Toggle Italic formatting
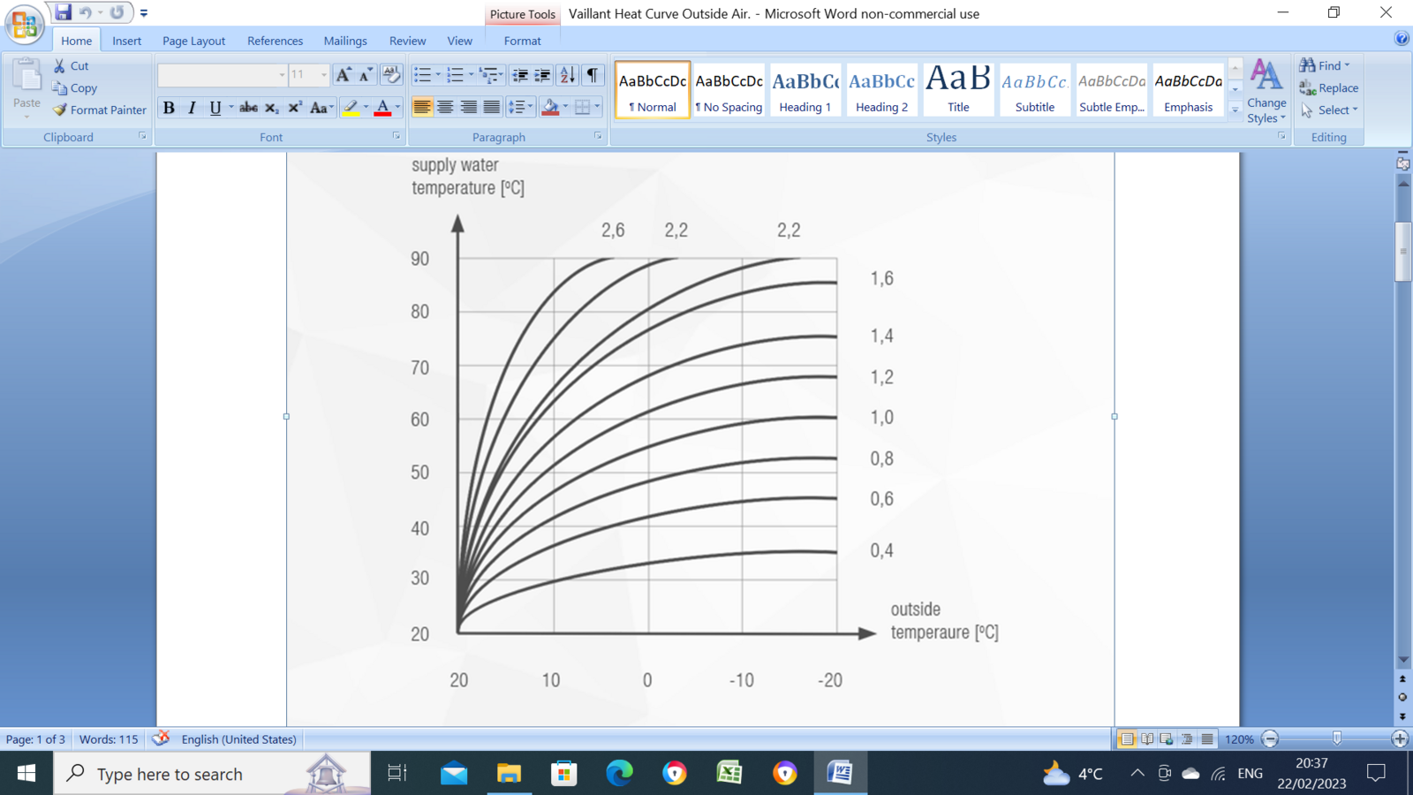Screen dimensions: 1413x795 pyautogui.click(x=192, y=108)
